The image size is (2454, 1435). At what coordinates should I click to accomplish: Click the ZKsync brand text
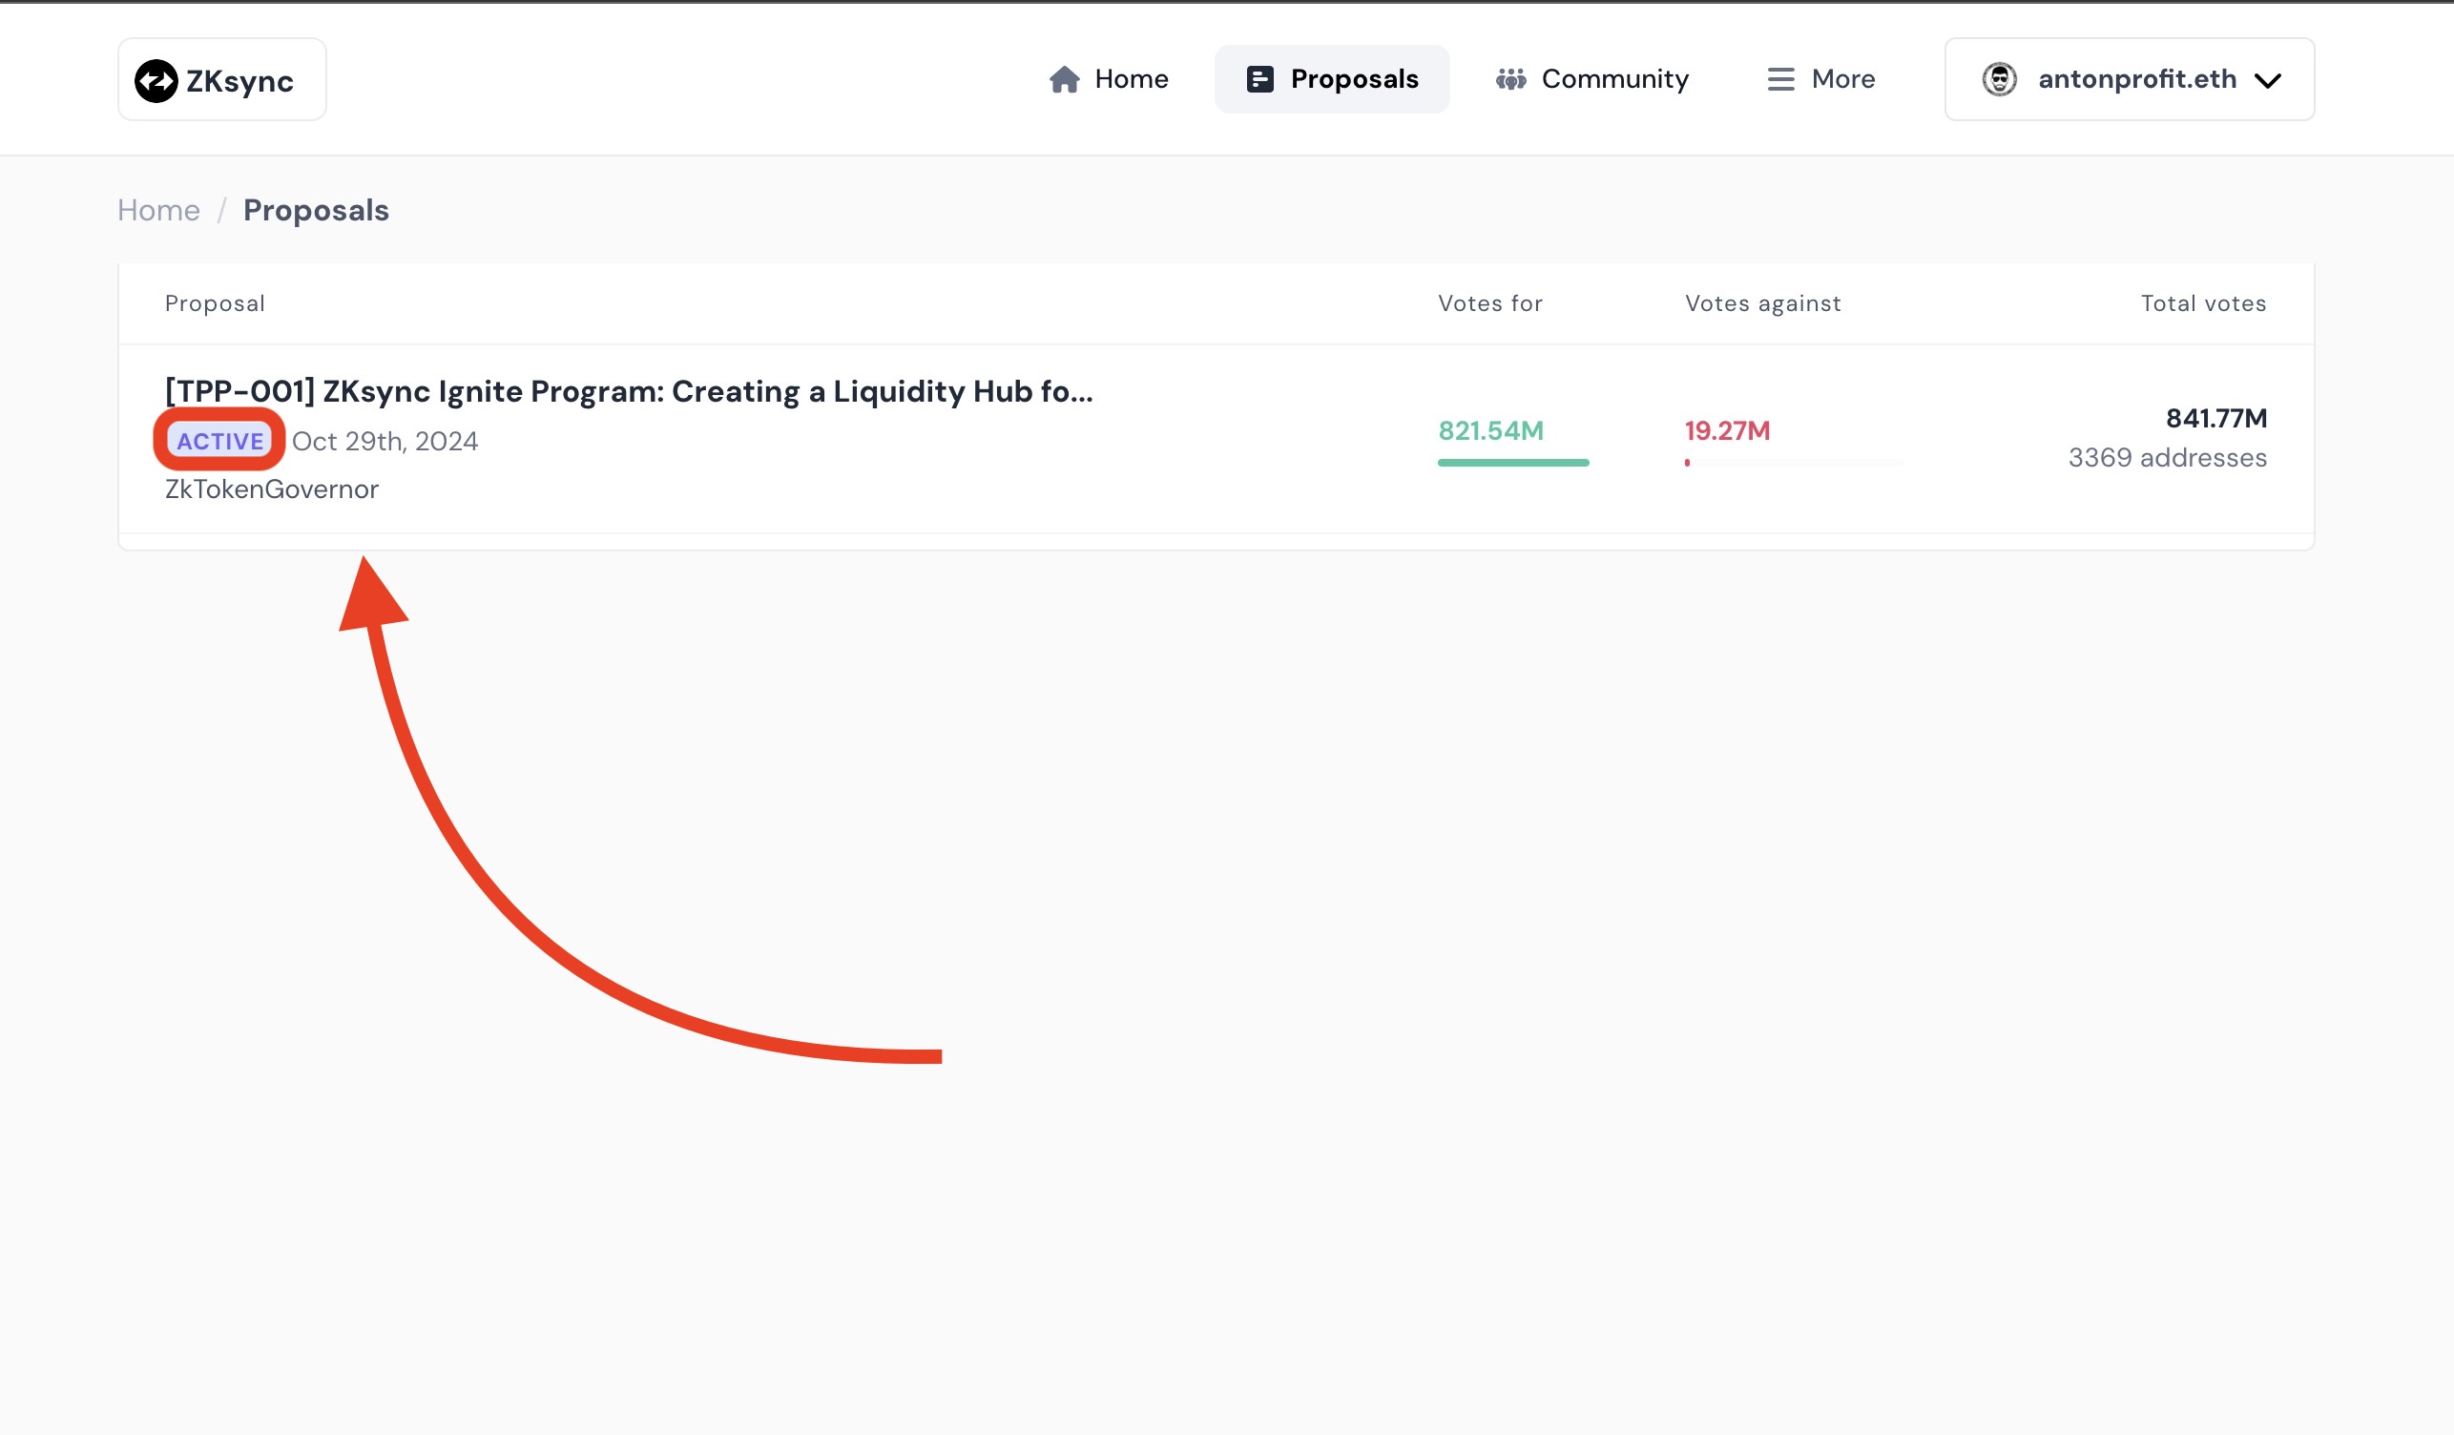[x=239, y=81]
